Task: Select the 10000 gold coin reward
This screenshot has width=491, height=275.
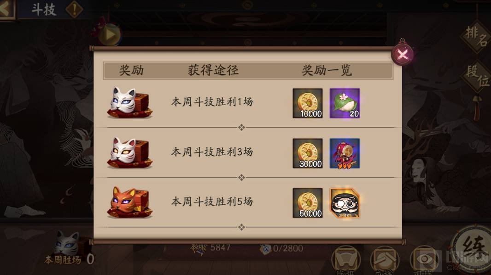Action: 308,103
